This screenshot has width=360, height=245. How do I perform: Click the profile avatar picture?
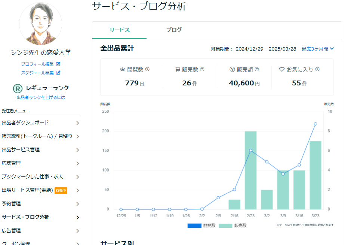tap(40, 23)
